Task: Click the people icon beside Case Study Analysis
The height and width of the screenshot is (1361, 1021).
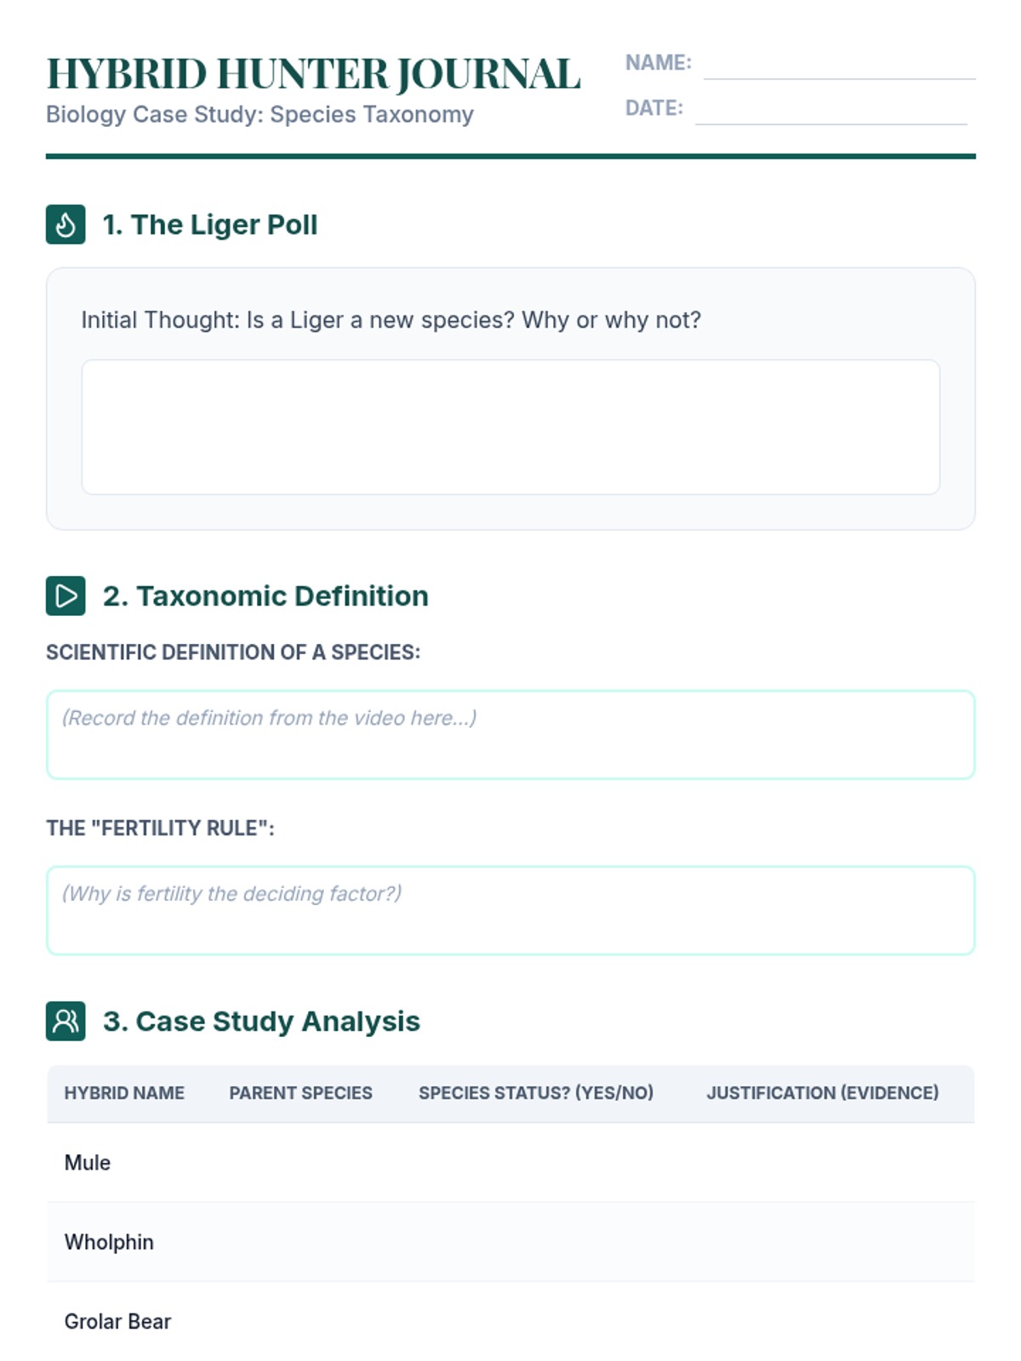Action: (x=66, y=1021)
